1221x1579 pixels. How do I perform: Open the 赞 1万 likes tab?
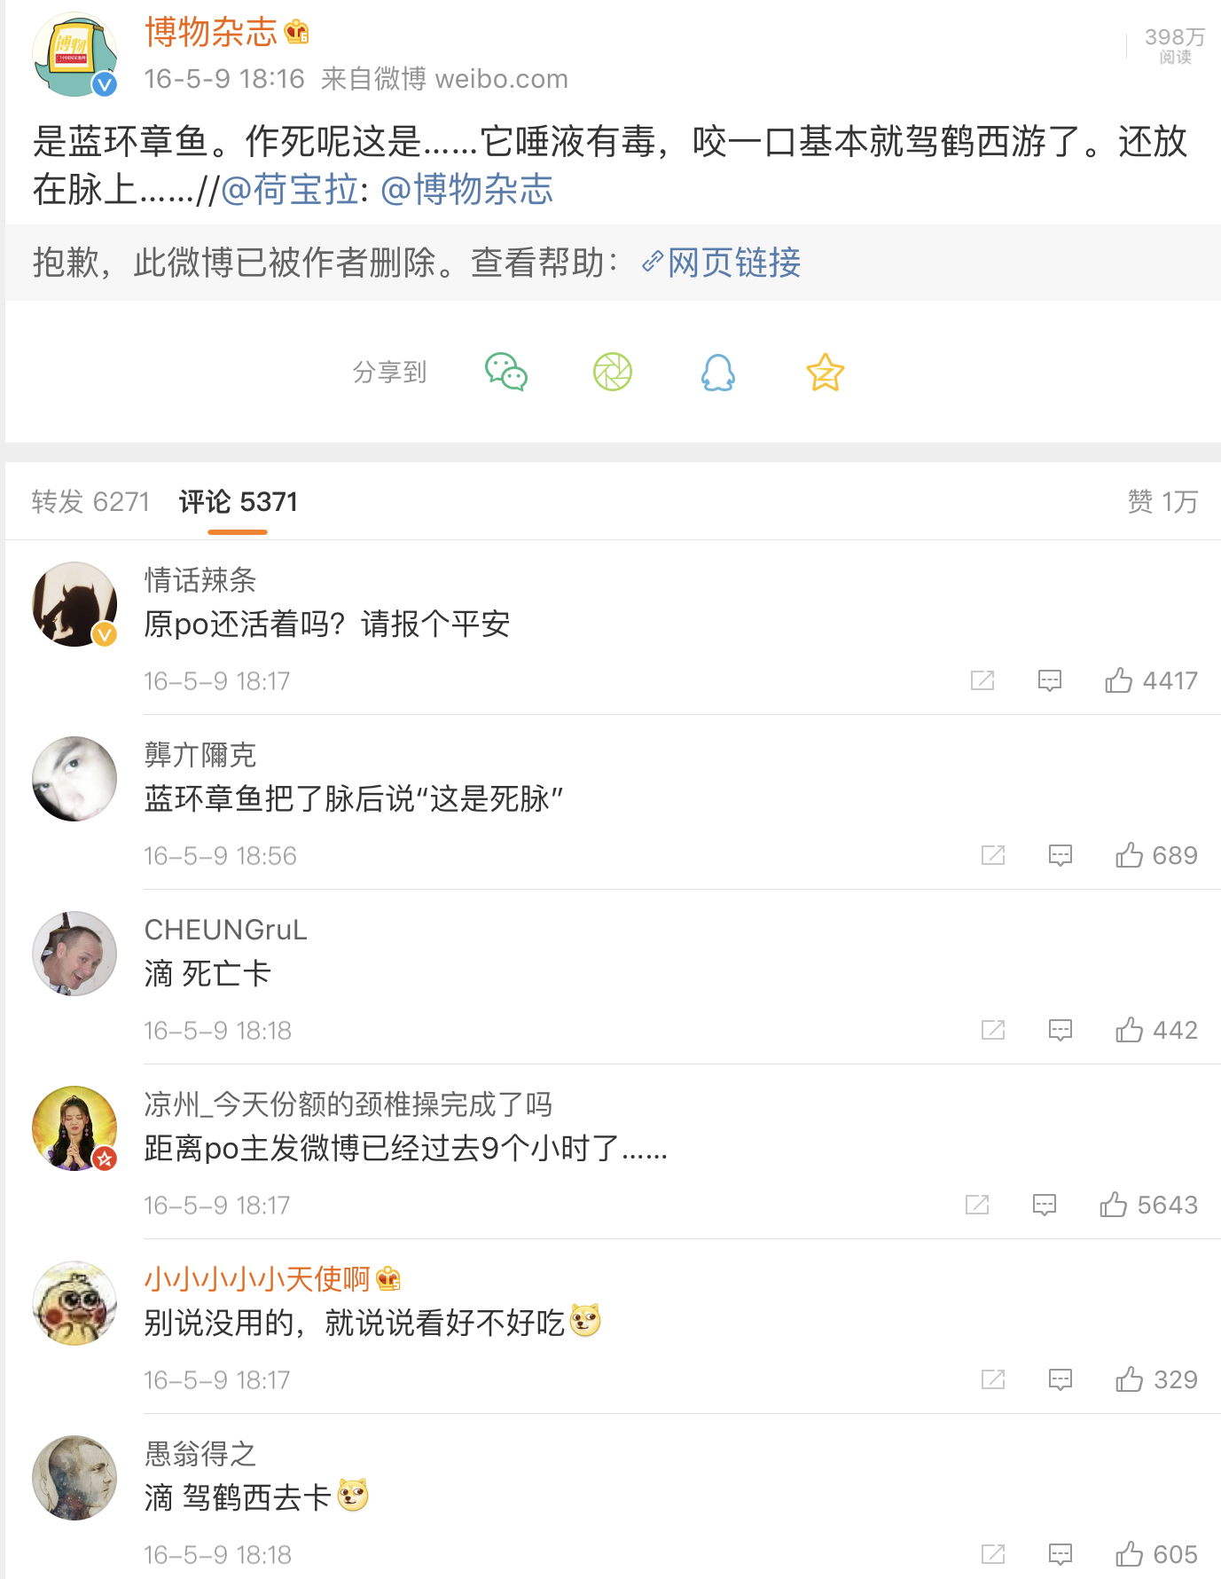(1162, 502)
